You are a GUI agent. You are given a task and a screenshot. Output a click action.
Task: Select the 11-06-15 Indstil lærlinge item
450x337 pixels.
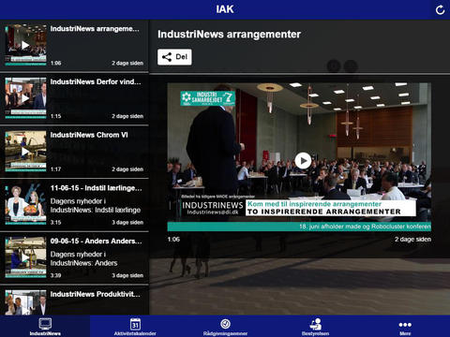(74, 205)
